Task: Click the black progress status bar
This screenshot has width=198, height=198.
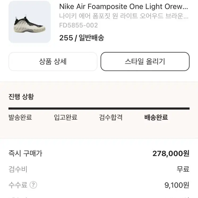Action: (99, 109)
